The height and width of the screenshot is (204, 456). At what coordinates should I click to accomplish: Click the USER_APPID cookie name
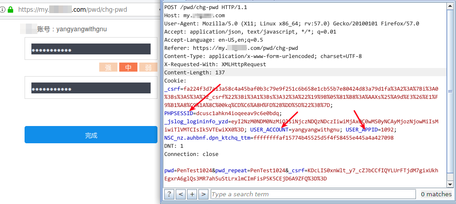click(362, 130)
